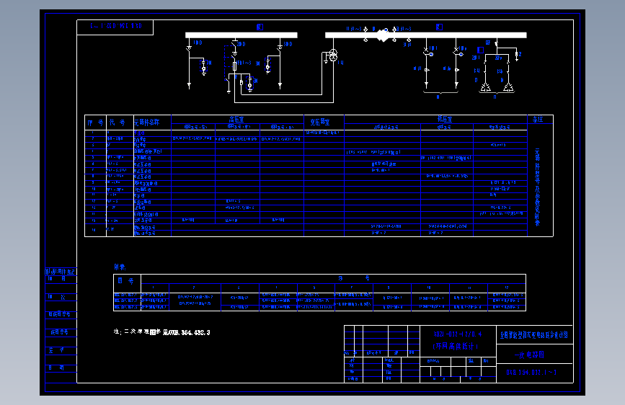Click the mirrored drawing number box at top-left
Image resolution: width=625 pixels, height=405 pixels.
115,27
